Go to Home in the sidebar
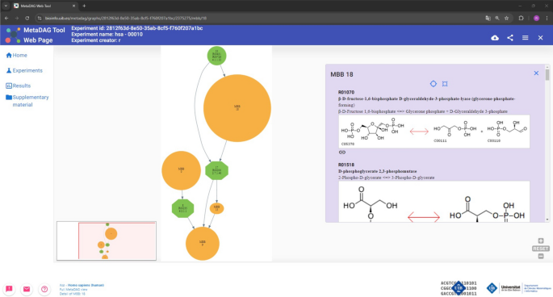 tap(17, 56)
